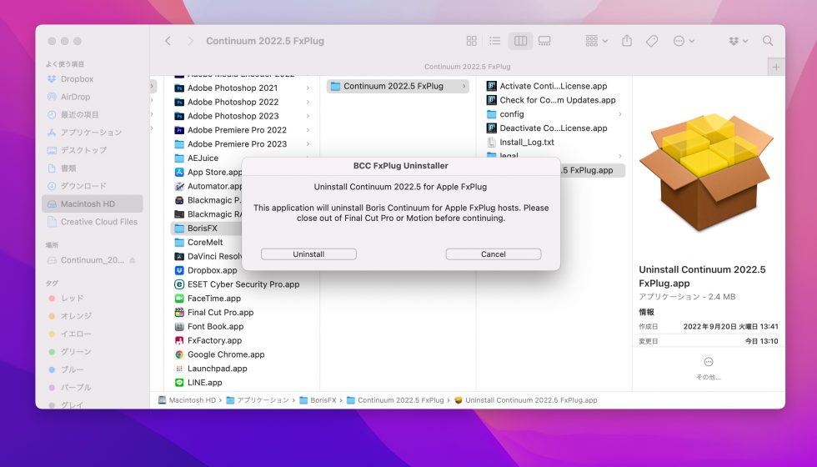The height and width of the screenshot is (467, 817).
Task: Select the レッド tag in sidebar
Action: [x=72, y=299]
